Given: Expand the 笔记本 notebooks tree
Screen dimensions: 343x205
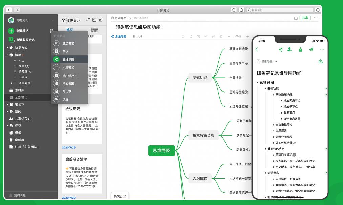Looking at the screenshot, I should tap(7, 104).
